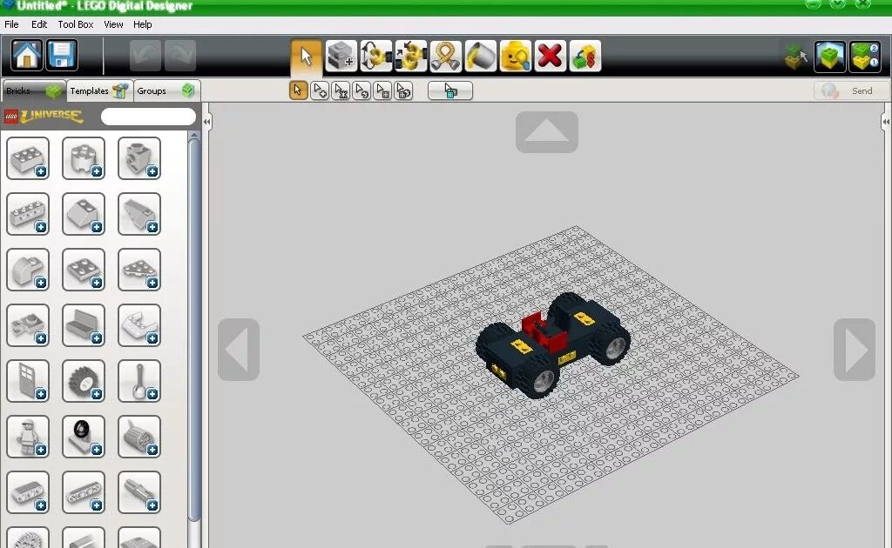Open the File menu
The width and height of the screenshot is (892, 548).
[11, 24]
